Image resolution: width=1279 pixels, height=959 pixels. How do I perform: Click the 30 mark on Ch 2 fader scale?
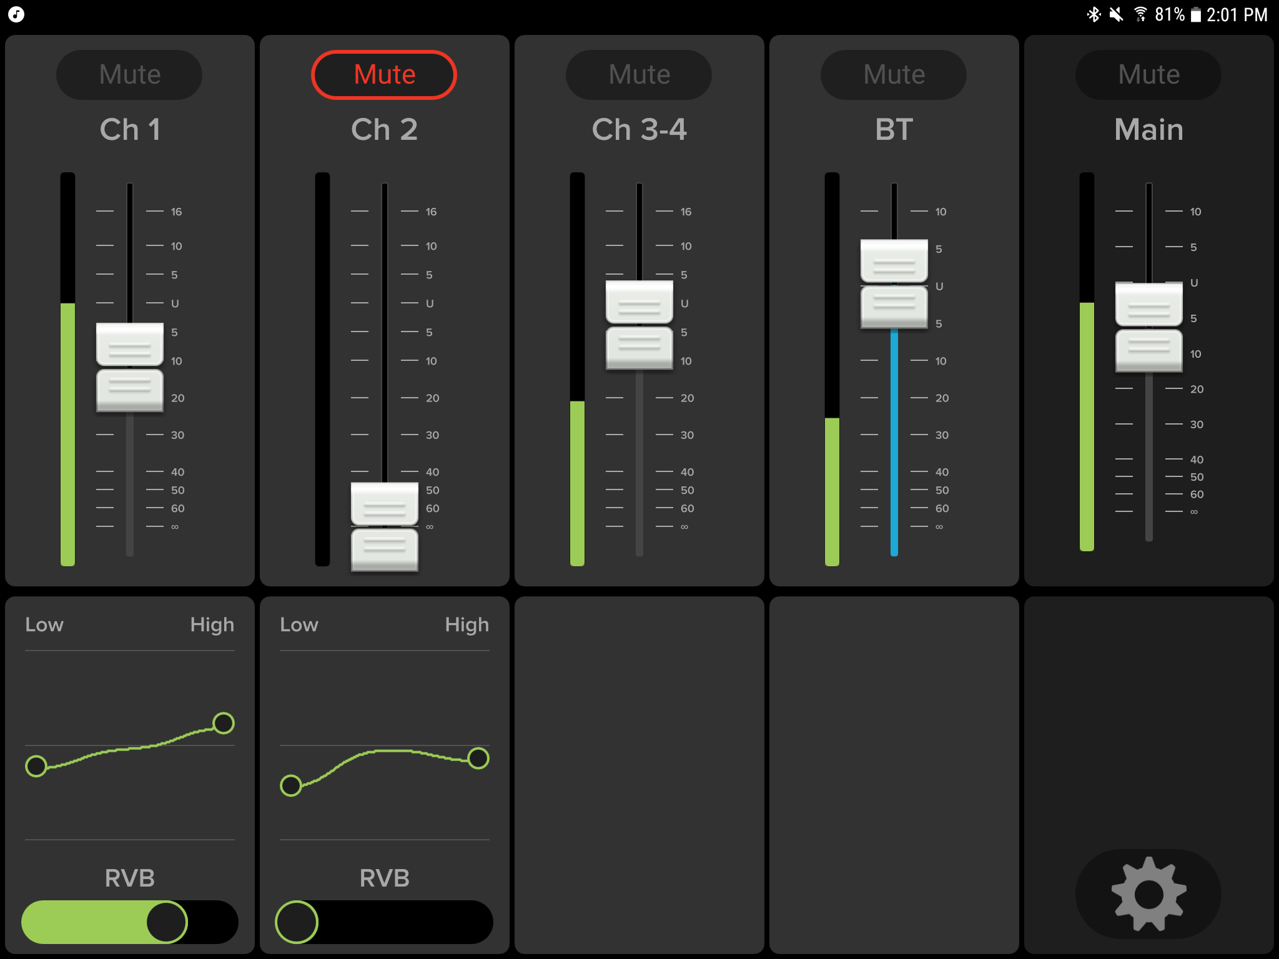click(432, 435)
